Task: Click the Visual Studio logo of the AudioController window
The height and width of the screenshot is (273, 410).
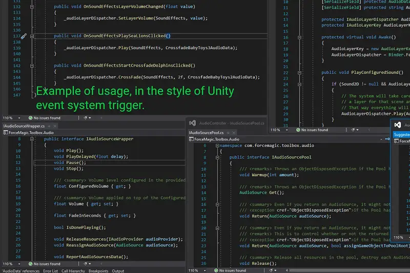Action: [193, 123]
